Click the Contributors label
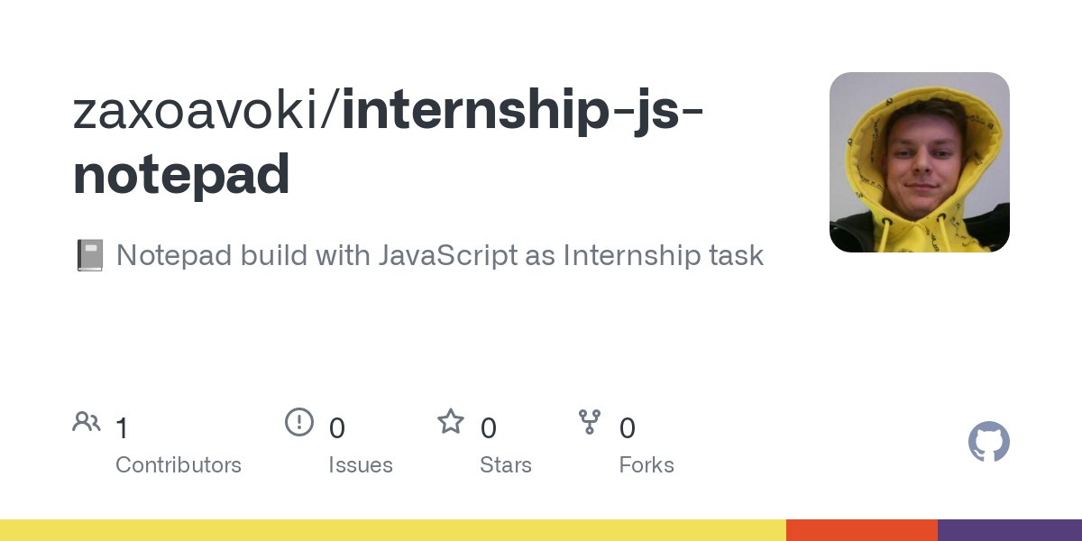 [x=179, y=465]
